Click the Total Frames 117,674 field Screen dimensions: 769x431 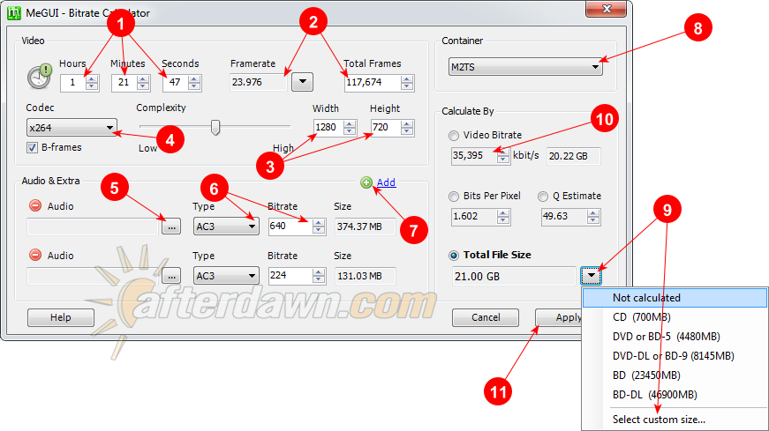(x=373, y=82)
